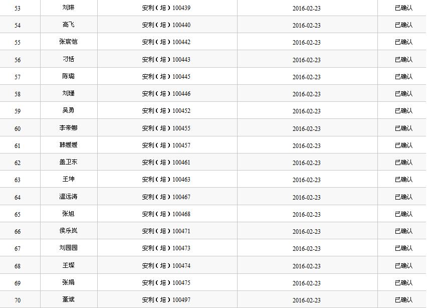This screenshot has height=308, width=427.
Task: Click the name 张旭
Action: [x=68, y=214]
